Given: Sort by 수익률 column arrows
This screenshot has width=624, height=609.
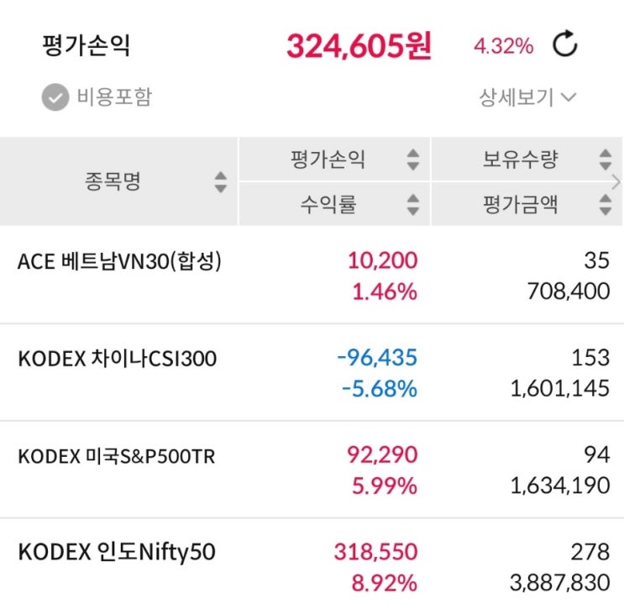Looking at the screenshot, I should click(413, 204).
